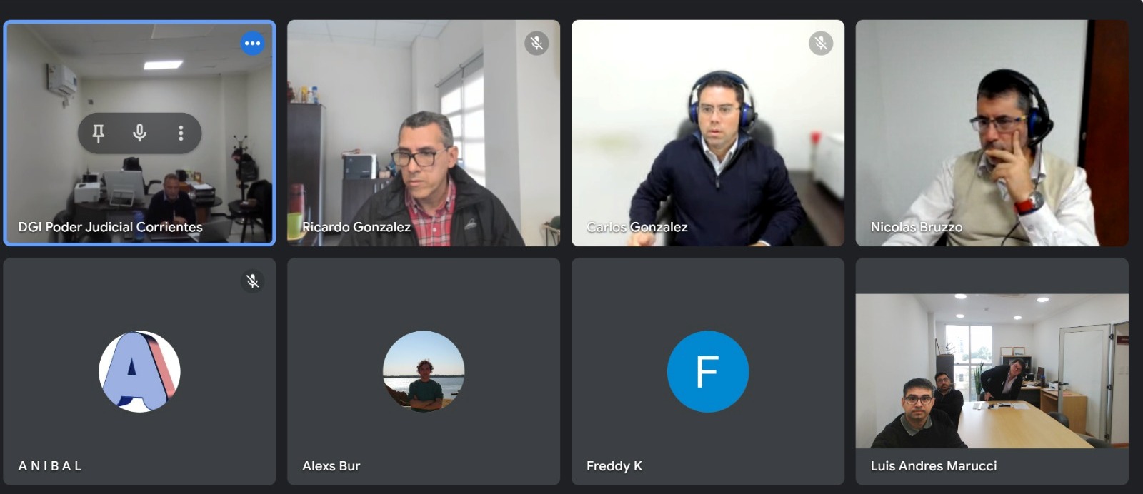Open blue three-dot menu on DGI tile
Screen dimensions: 1143x494
point(252,44)
